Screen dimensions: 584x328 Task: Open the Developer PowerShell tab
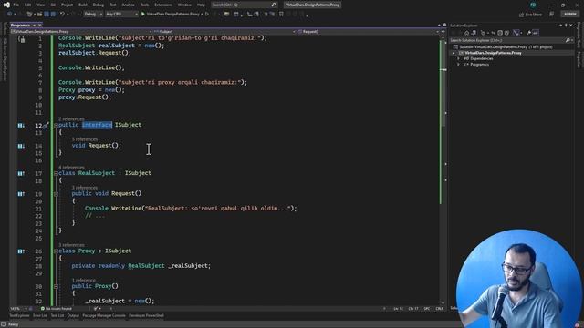(x=146, y=316)
